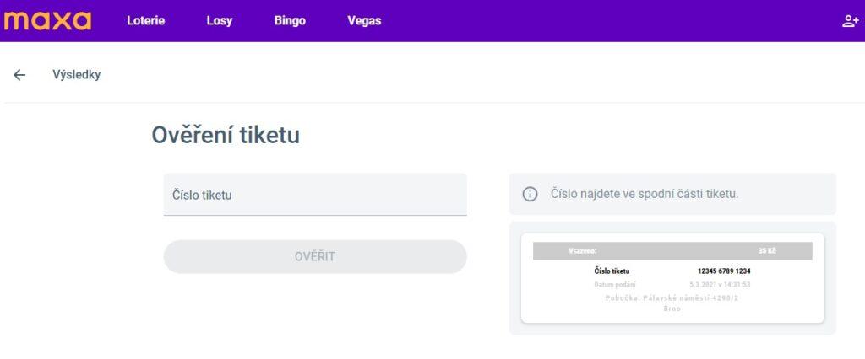Click the Výsledky breadcrumb label
Image resolution: width=865 pixels, height=359 pixels.
77,74
